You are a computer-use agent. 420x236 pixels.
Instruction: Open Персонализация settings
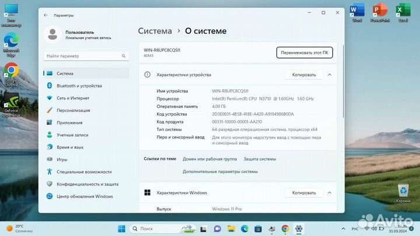pyautogui.click(x=86, y=110)
